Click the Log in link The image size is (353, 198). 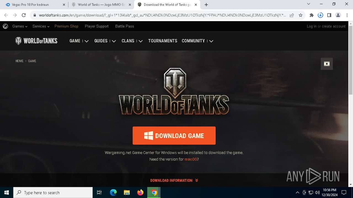(312, 26)
